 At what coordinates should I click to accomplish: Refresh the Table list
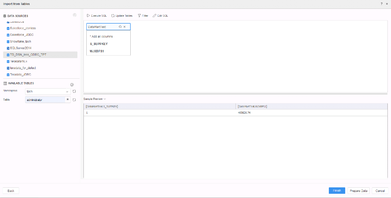point(74,100)
